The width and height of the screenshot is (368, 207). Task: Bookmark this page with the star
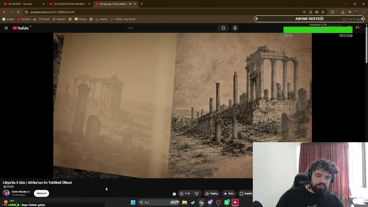click(323, 12)
